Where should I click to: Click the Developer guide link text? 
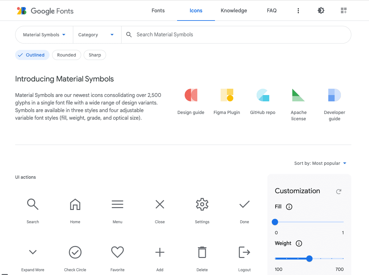point(334,115)
